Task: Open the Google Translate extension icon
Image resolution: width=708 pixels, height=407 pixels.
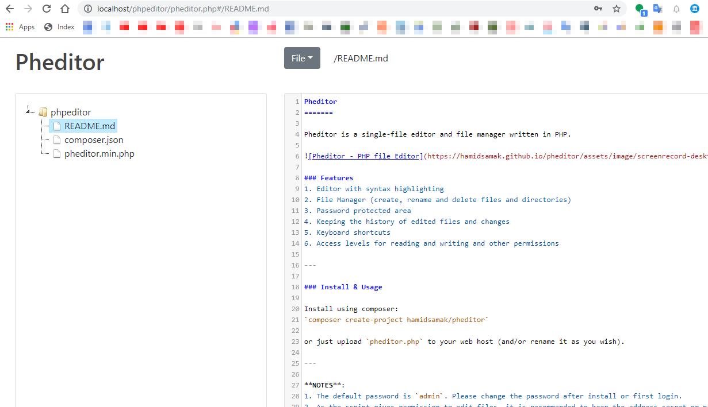Action: [x=658, y=9]
